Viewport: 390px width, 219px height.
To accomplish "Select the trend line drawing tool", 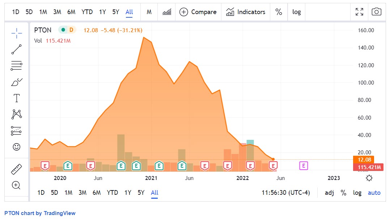I will tap(16, 49).
